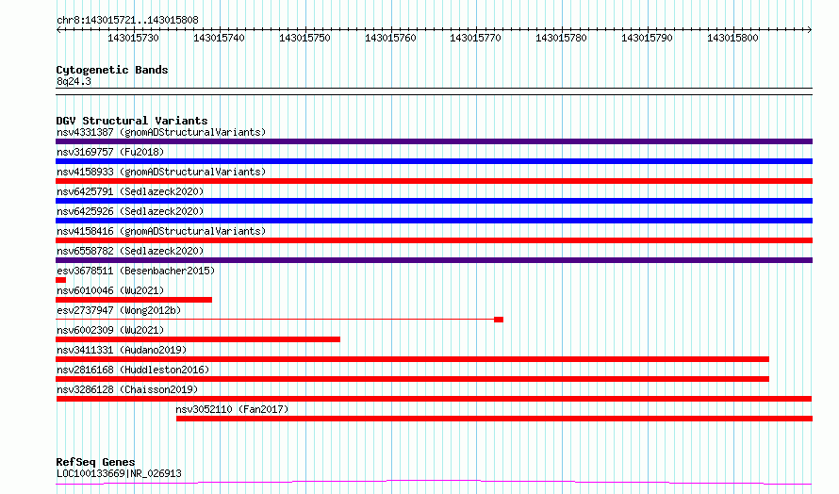Open variant label nsv2816168 (Huddleston2016)

coord(133,370)
